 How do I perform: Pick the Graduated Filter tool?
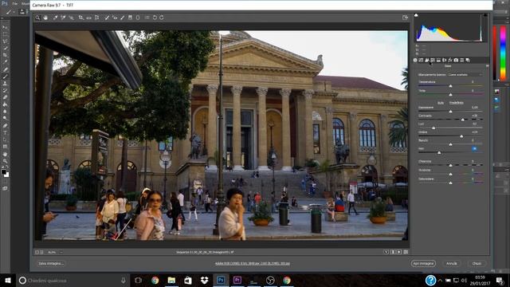[130, 18]
